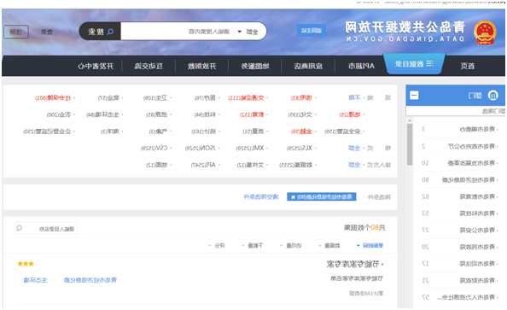The image size is (507, 310).
Task: Filter by 交通运输(111) domain
Action: pyautogui.click(x=246, y=97)
